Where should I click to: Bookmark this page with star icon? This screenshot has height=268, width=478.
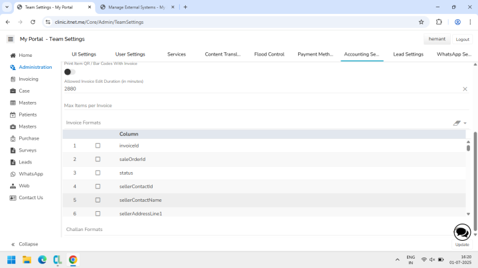[422, 22]
